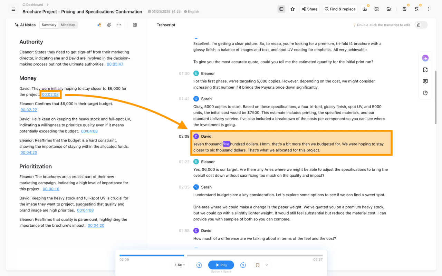This screenshot has height=276, width=442.
Task: Click the purple AI sparkle icon in right rail
Action: 425,58
